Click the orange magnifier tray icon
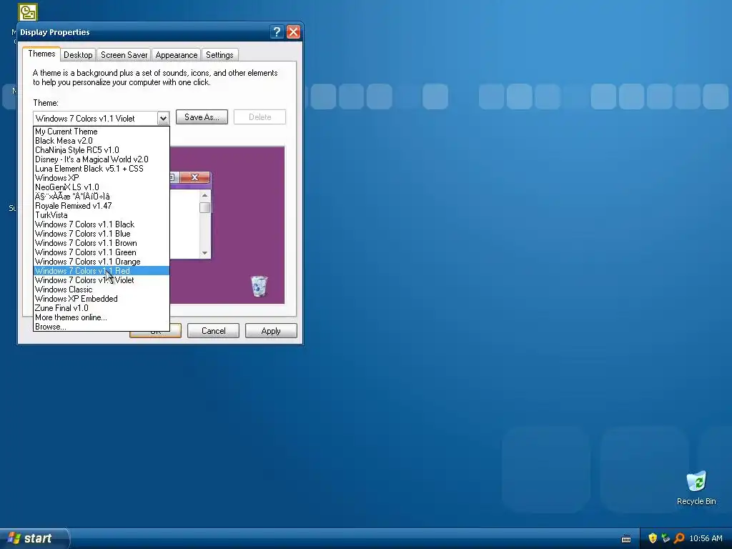 click(x=679, y=538)
